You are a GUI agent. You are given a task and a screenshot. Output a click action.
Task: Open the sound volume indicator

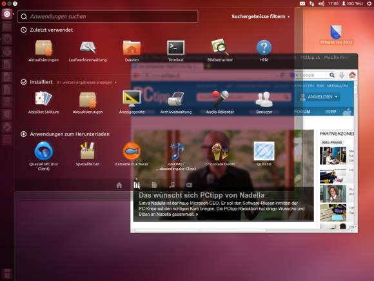point(321,4)
